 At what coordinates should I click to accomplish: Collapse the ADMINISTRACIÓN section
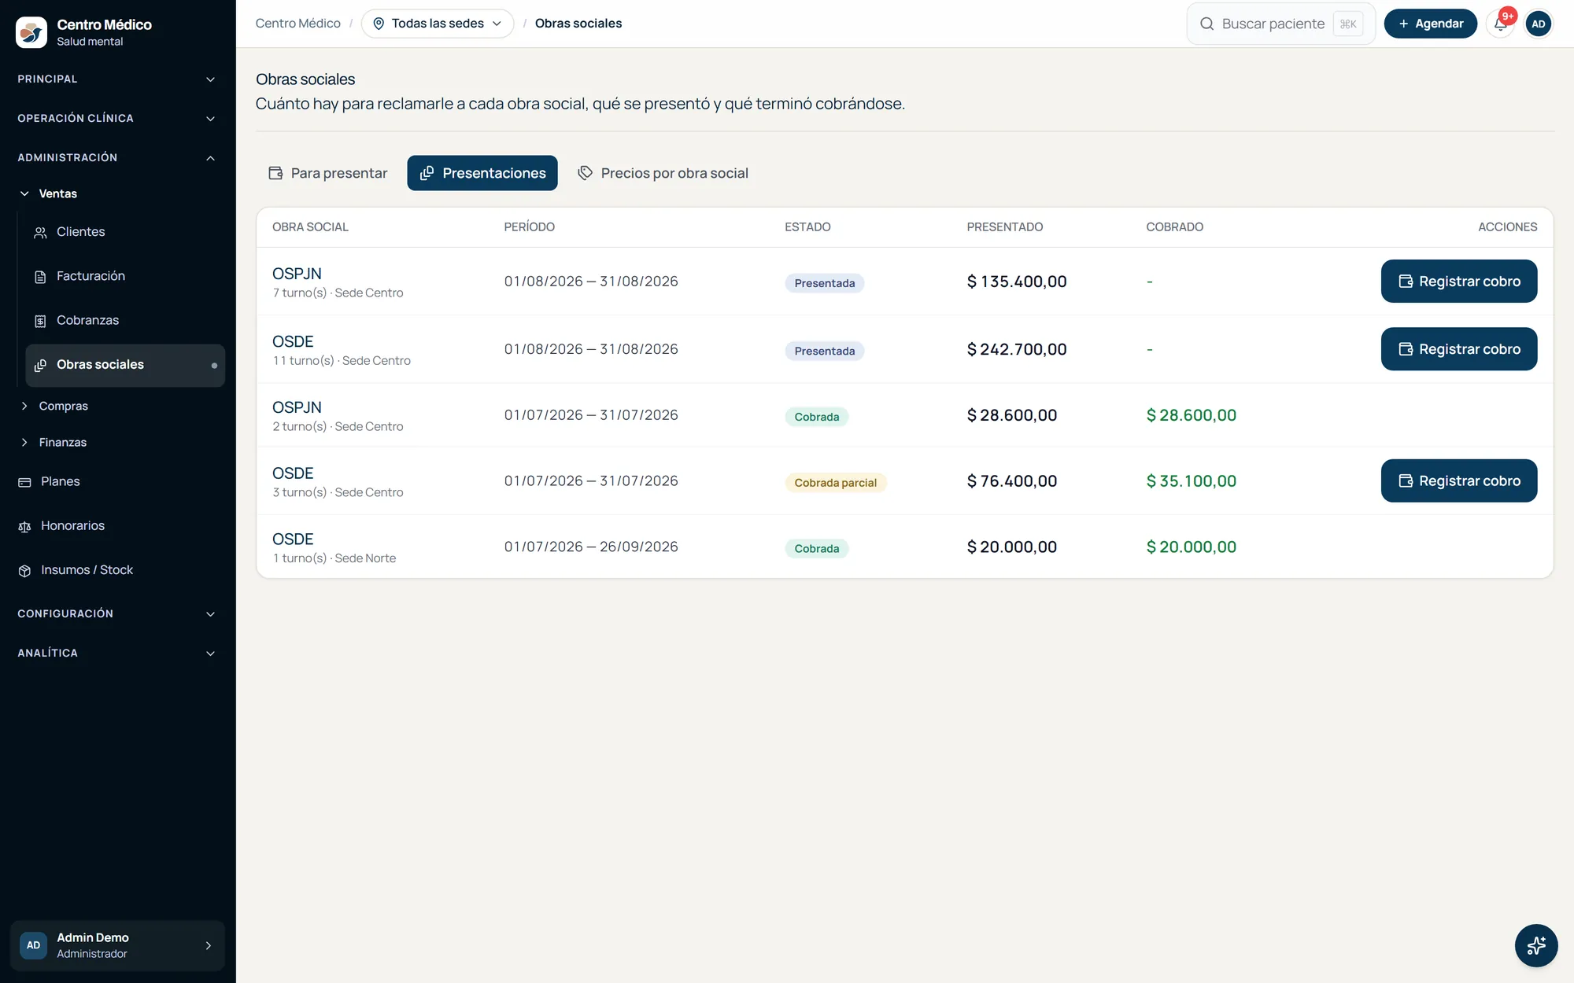tap(117, 157)
